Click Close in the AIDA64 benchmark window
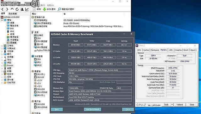Image resolution: width=201 pixels, height=114 pixels. pos(128,109)
